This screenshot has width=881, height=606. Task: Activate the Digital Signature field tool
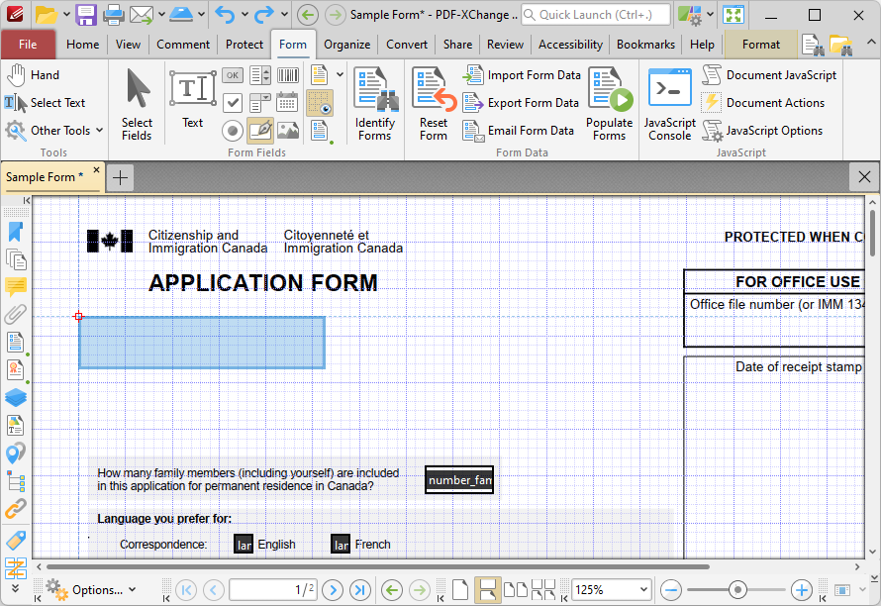tap(260, 130)
